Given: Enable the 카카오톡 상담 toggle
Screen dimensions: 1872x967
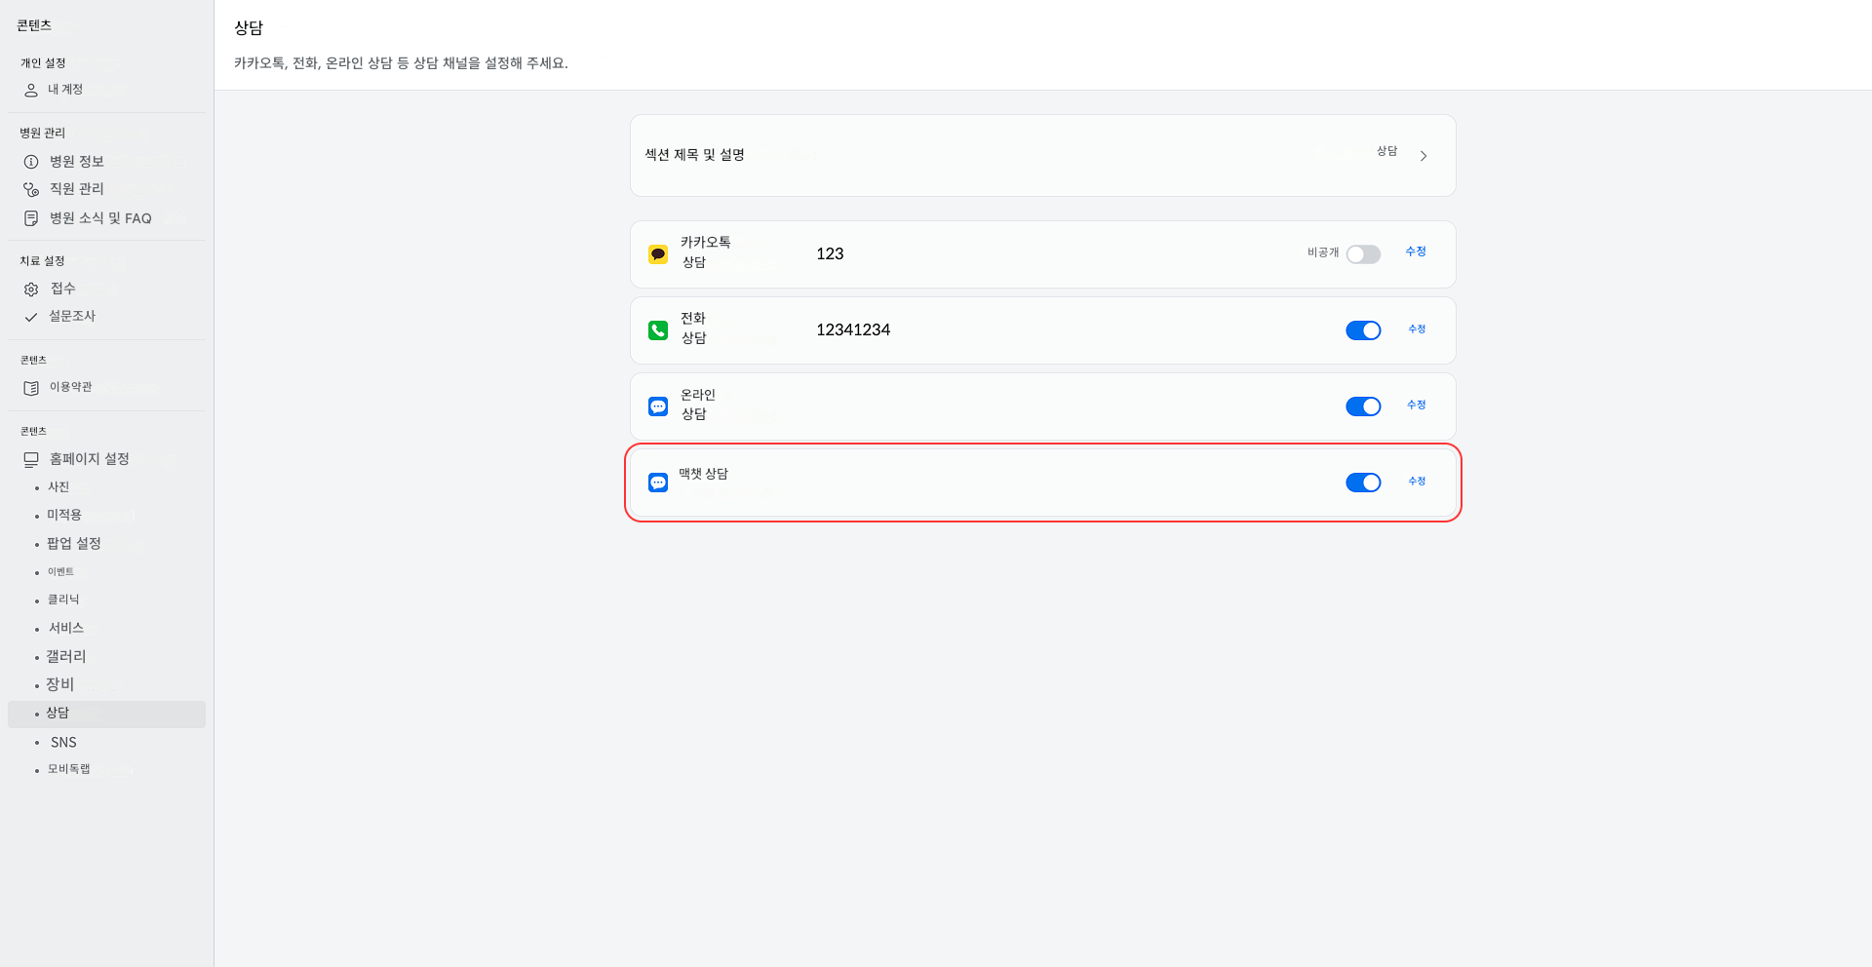Looking at the screenshot, I should [x=1363, y=254].
